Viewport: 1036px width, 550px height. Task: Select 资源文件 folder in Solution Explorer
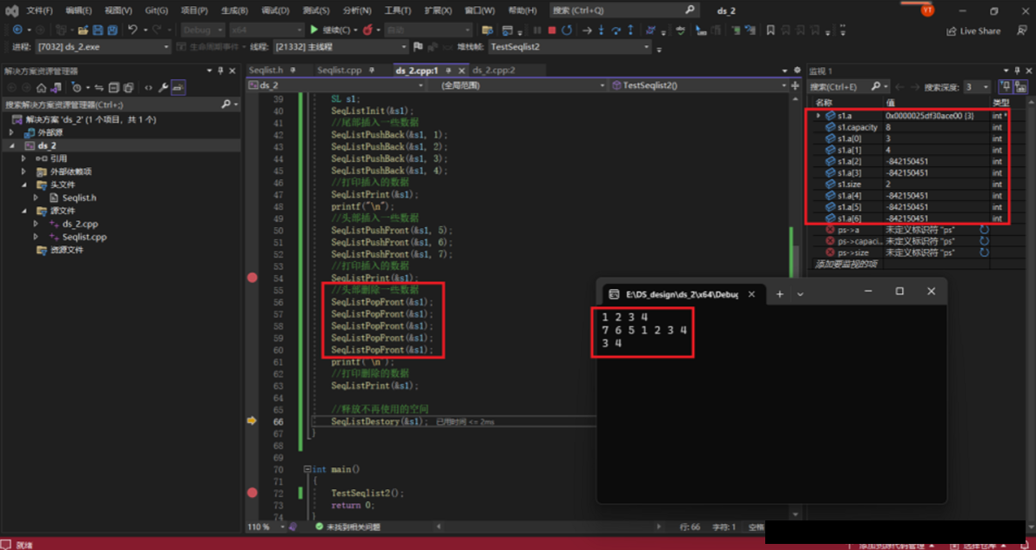(67, 251)
